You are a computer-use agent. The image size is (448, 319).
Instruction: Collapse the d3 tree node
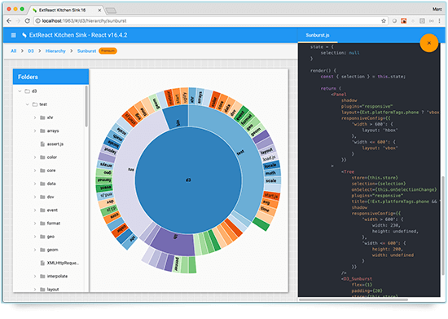pos(20,91)
